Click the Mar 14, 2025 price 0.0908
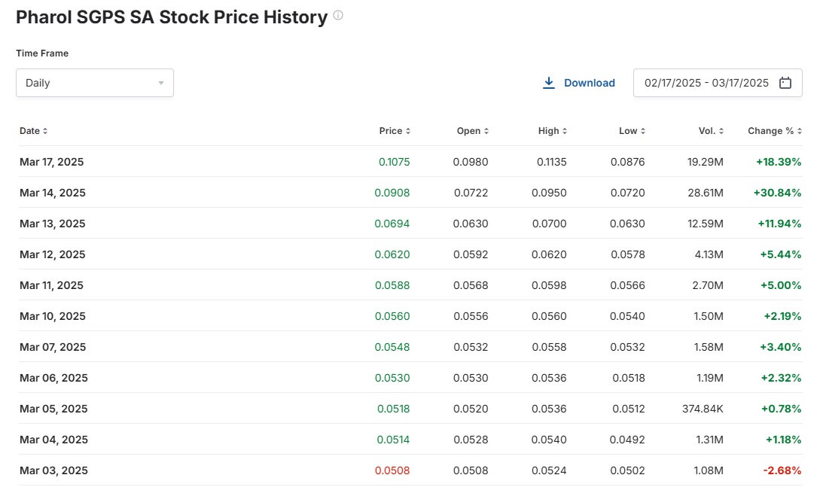This screenshot has width=820, height=487. (x=392, y=193)
